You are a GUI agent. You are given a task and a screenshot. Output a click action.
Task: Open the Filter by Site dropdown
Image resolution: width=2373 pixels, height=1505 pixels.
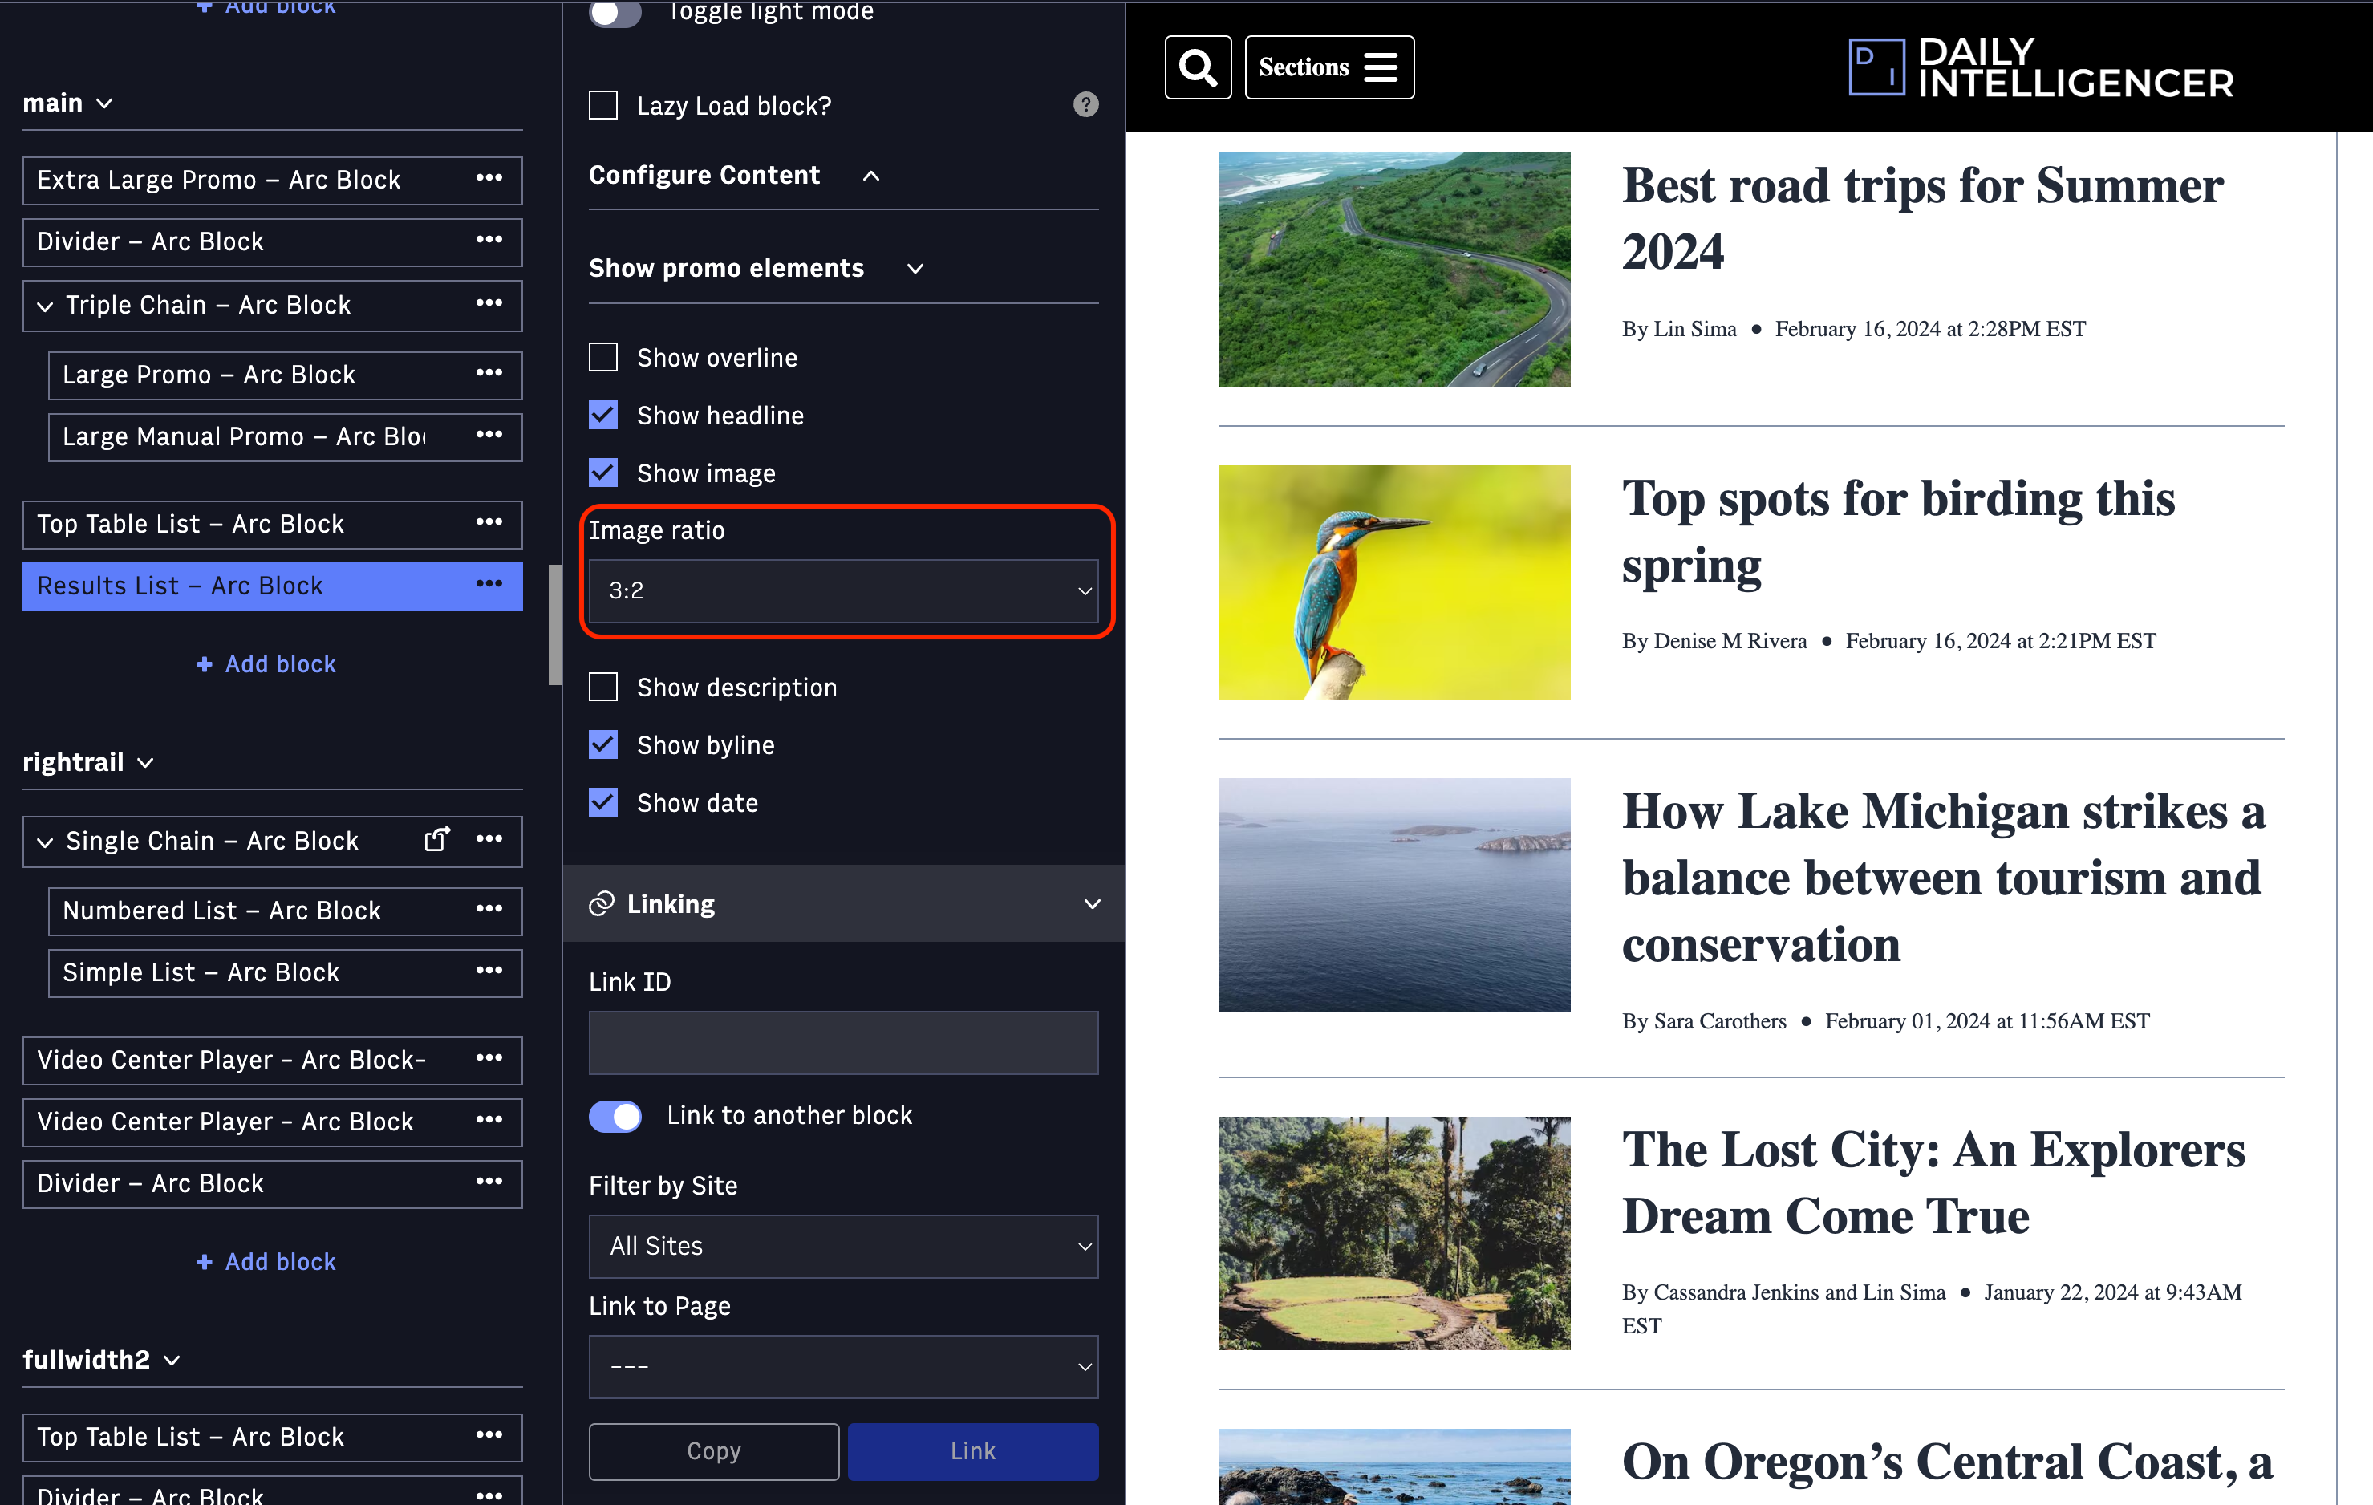click(844, 1246)
